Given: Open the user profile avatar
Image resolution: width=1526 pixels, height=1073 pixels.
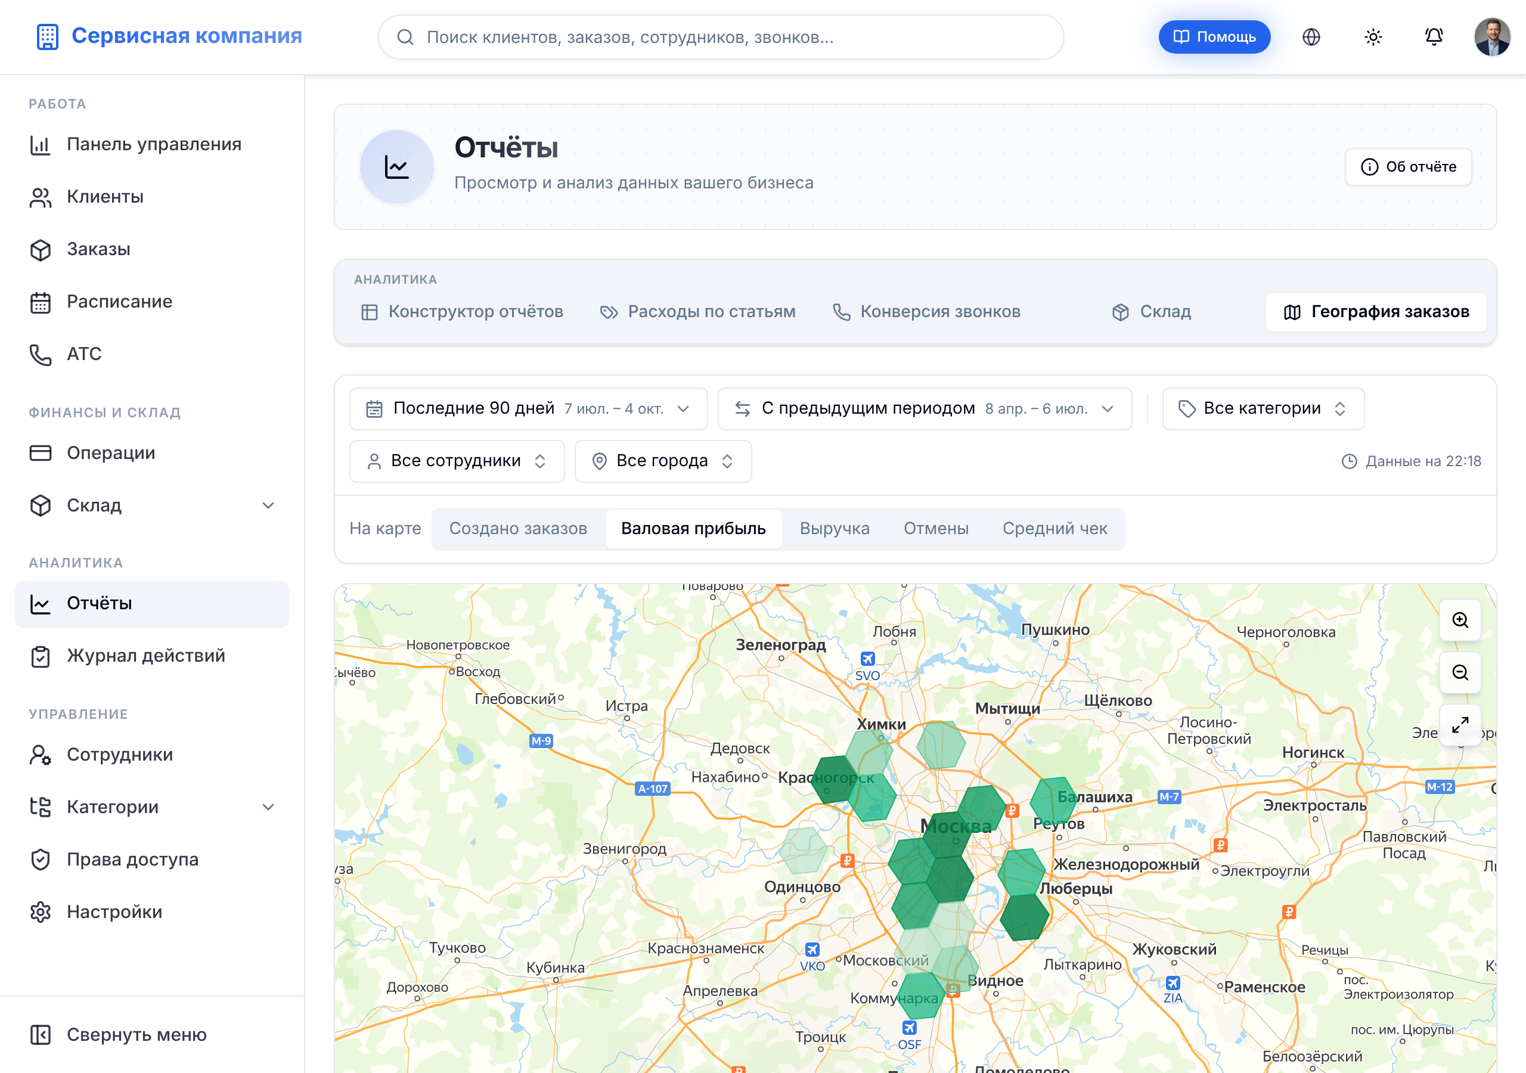Looking at the screenshot, I should (1491, 37).
